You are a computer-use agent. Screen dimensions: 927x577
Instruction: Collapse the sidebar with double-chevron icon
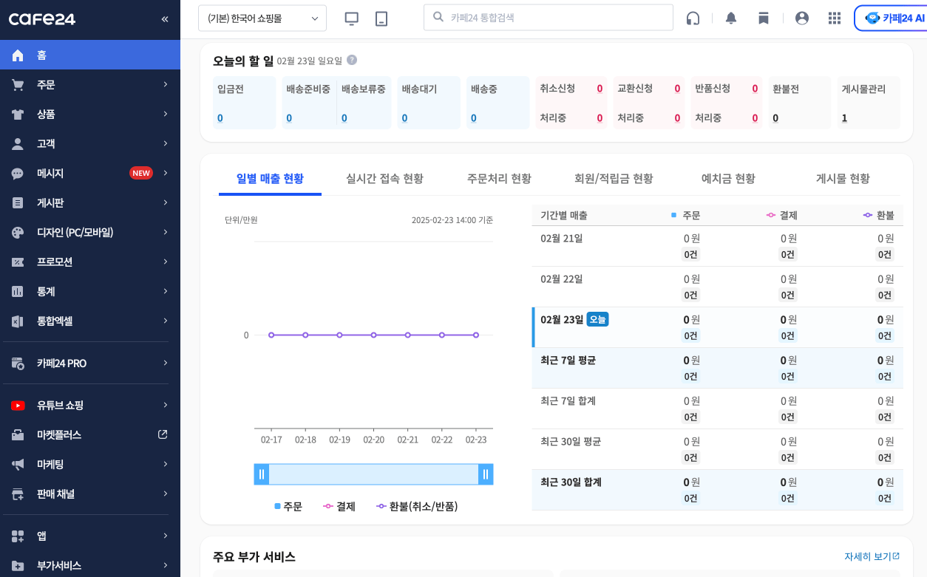point(165,19)
